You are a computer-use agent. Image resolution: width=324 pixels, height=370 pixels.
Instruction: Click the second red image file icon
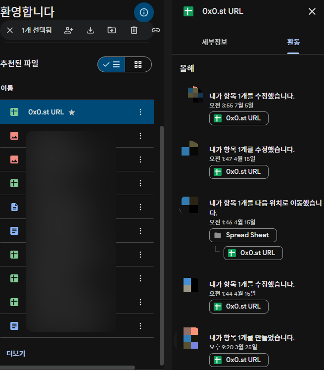click(x=14, y=159)
